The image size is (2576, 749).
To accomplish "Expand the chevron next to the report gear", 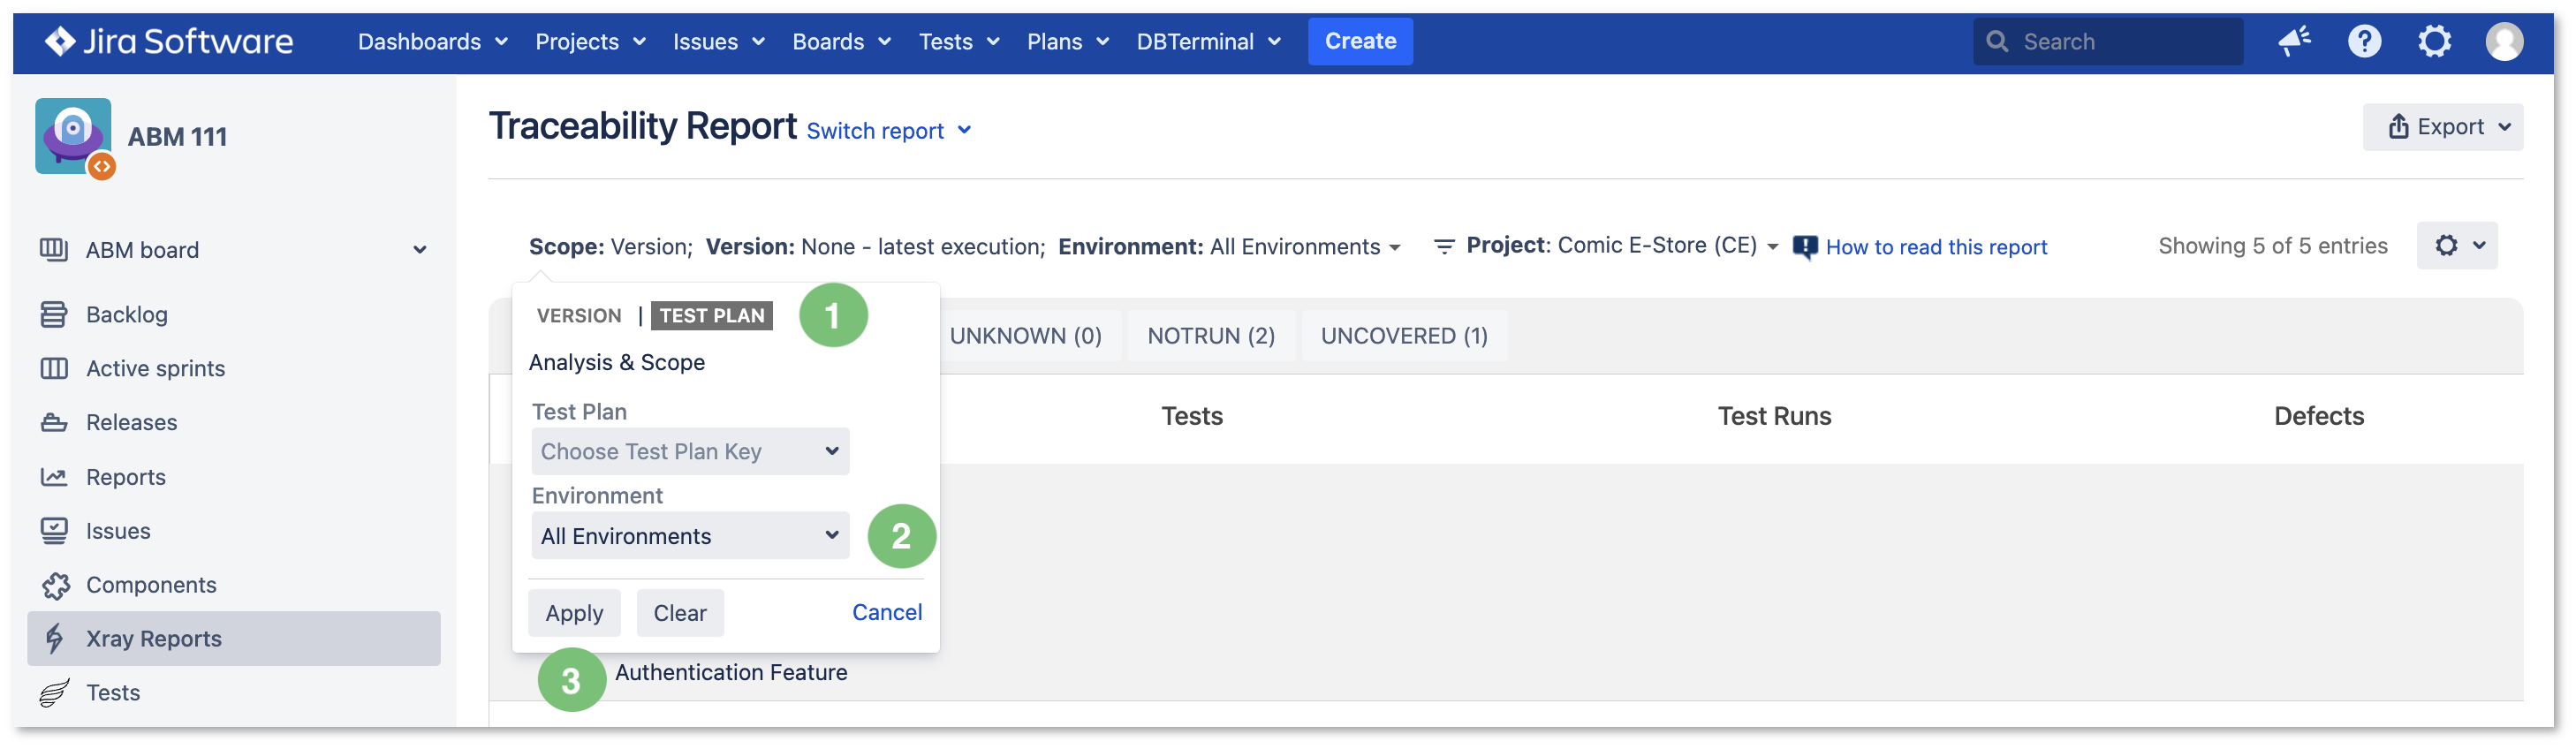I will coord(2479,245).
